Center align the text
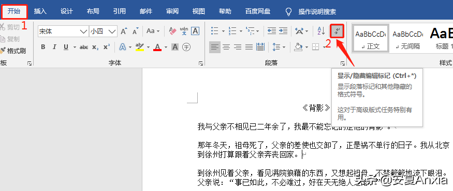453x191 pixels. (x=226, y=46)
